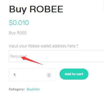104x98 pixels.
Task: Click the dollar sign in the price
Action: (x=11, y=23)
